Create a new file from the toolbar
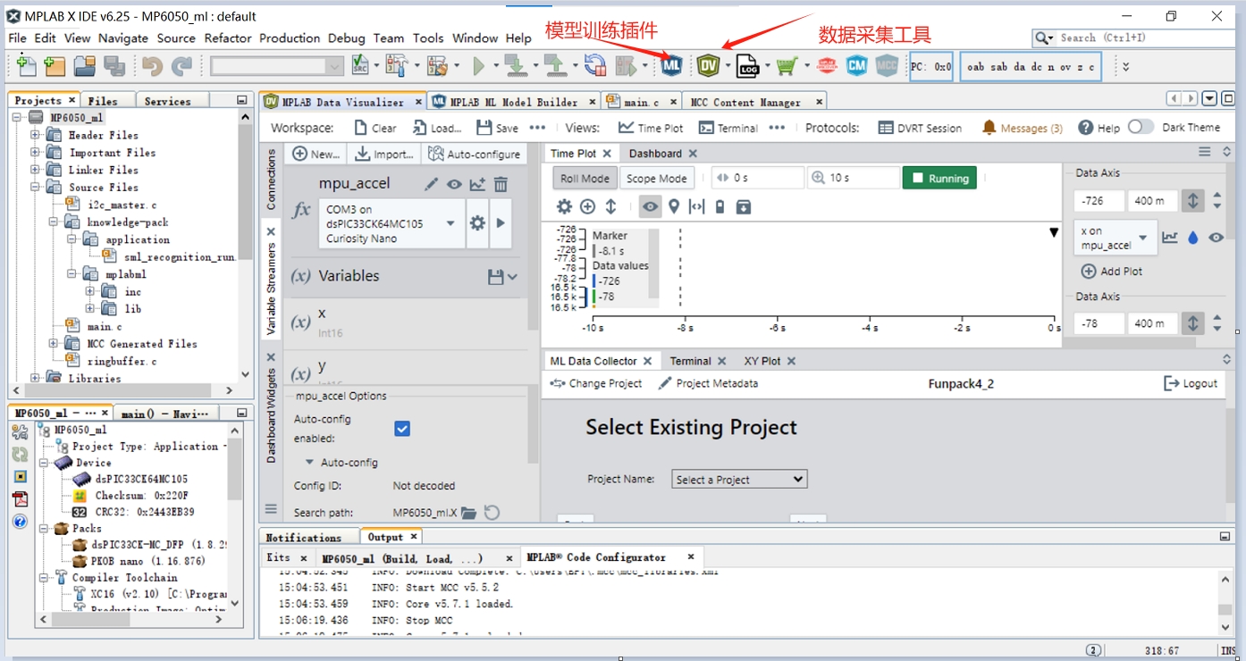Image resolution: width=1246 pixels, height=661 pixels. coord(27,66)
